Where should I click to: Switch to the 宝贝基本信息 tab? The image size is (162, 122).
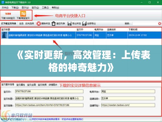point(8,84)
